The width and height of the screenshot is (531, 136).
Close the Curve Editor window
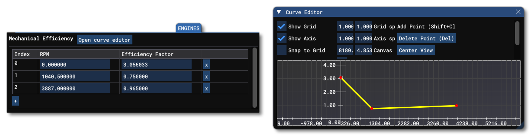point(518,12)
